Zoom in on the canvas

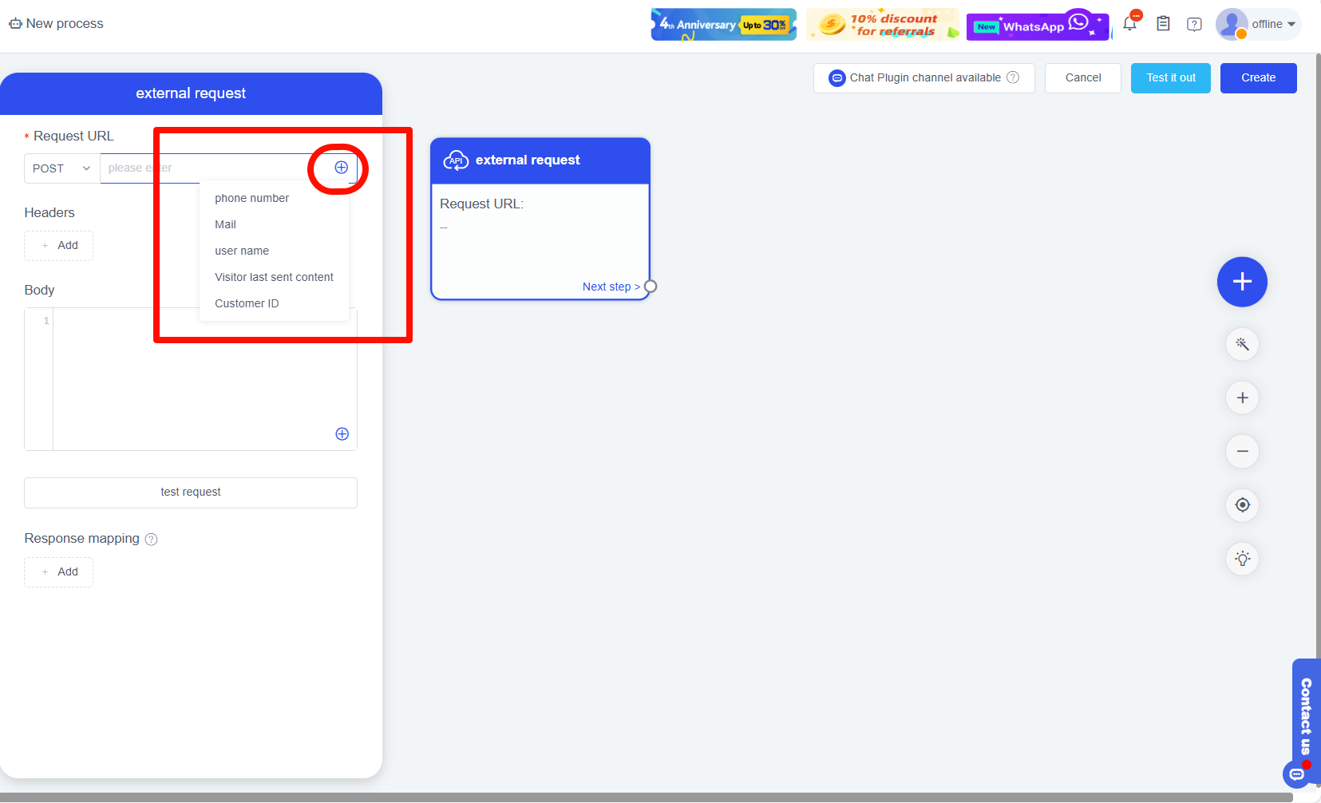coord(1242,398)
